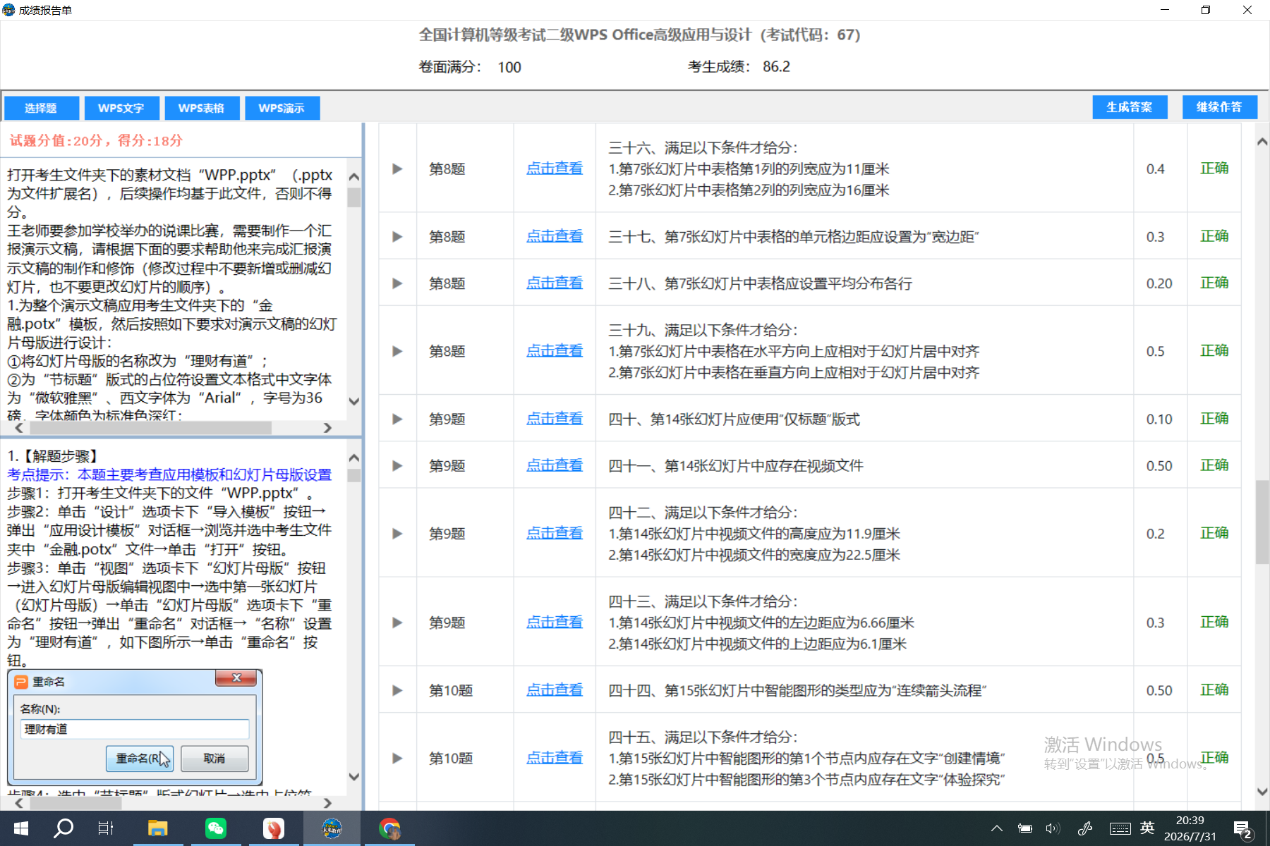Click the up arrow of the results table scrollbar
The height and width of the screenshot is (846, 1270).
click(x=1262, y=142)
